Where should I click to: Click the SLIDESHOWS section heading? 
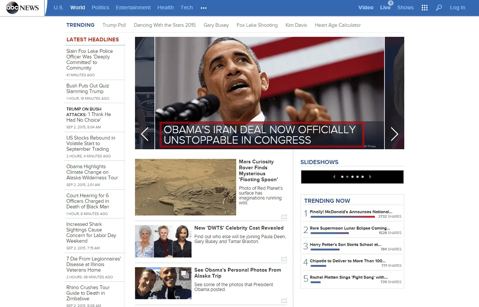[x=319, y=162]
